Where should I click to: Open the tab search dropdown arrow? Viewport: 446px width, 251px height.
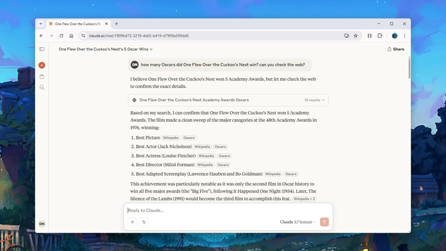coord(41,24)
